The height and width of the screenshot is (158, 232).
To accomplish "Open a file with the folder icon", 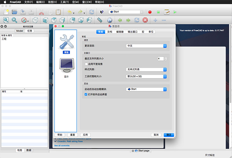I will tap(15, 12).
